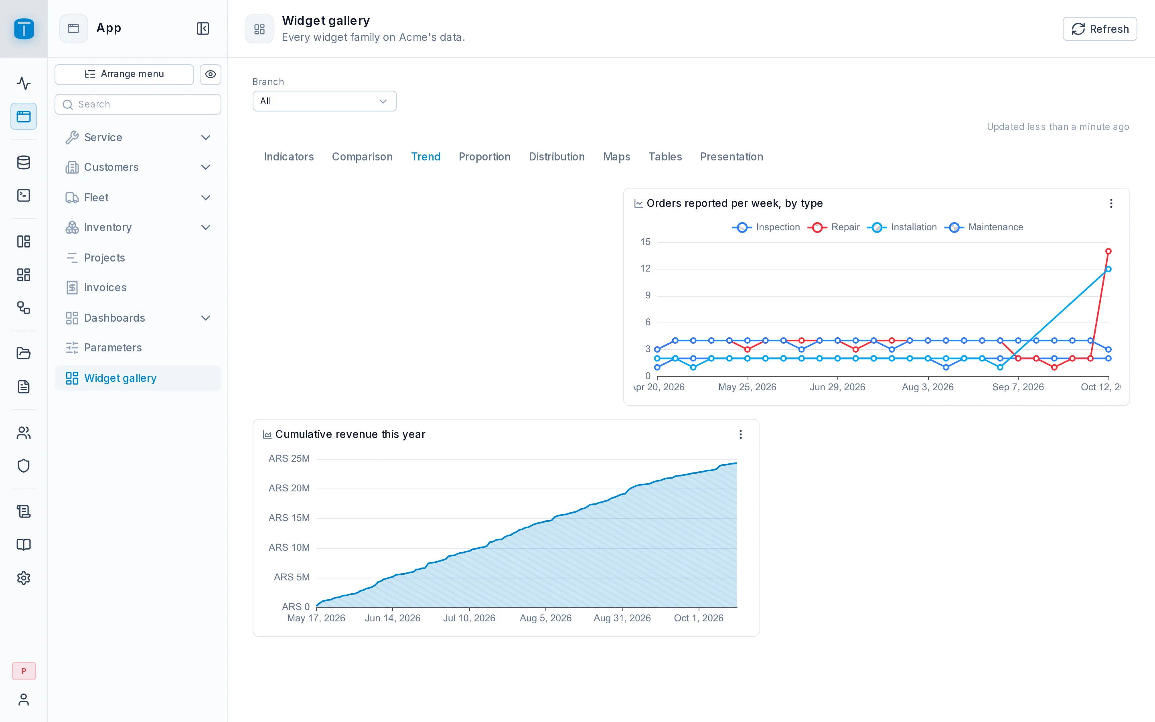This screenshot has width=1155, height=722.
Task: Open the book documentation icon
Action: (24, 545)
